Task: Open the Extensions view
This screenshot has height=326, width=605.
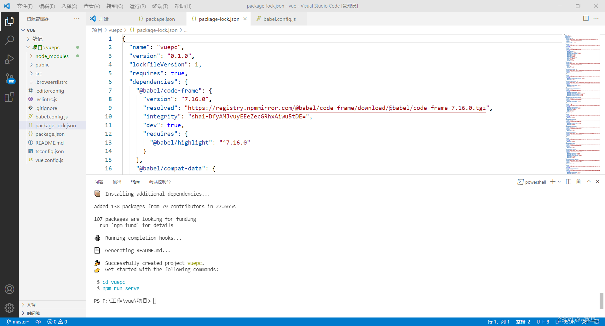Action: click(x=9, y=97)
